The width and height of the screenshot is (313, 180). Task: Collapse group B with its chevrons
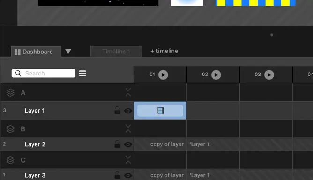coord(128,128)
